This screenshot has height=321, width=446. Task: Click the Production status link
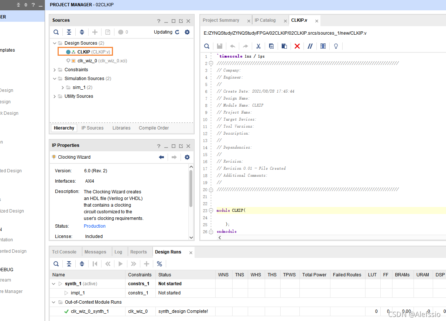95,226
